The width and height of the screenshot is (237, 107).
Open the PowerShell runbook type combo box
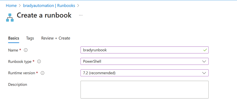(x=145, y=61)
